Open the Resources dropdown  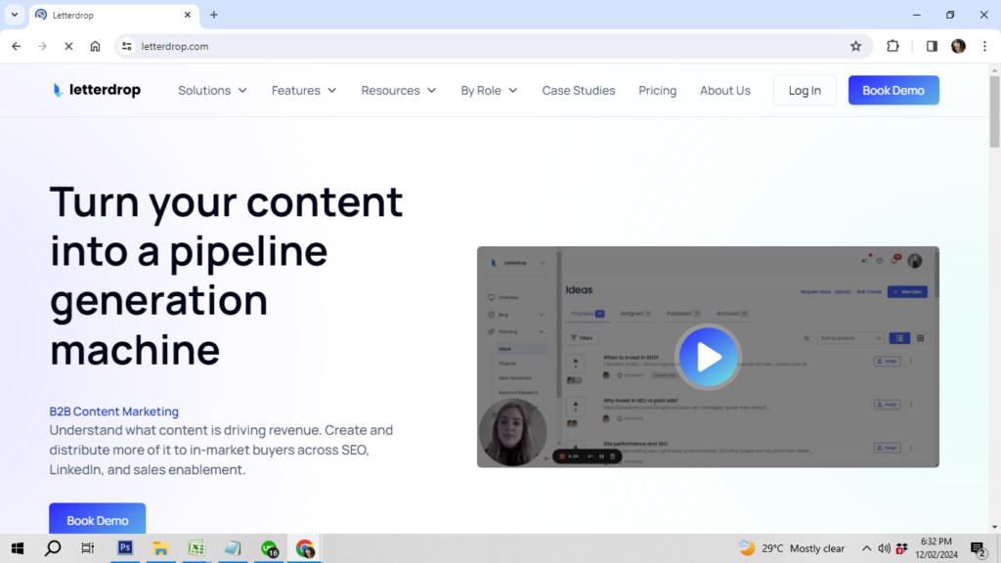(x=398, y=90)
